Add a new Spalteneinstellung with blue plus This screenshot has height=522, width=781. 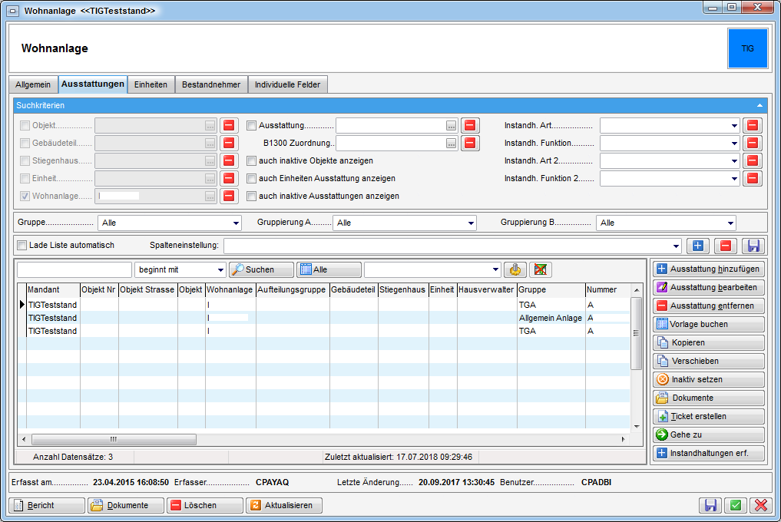coord(698,246)
